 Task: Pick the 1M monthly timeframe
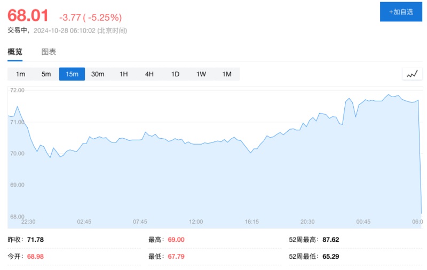[227, 74]
